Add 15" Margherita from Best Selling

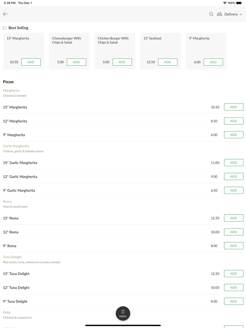[31, 62]
